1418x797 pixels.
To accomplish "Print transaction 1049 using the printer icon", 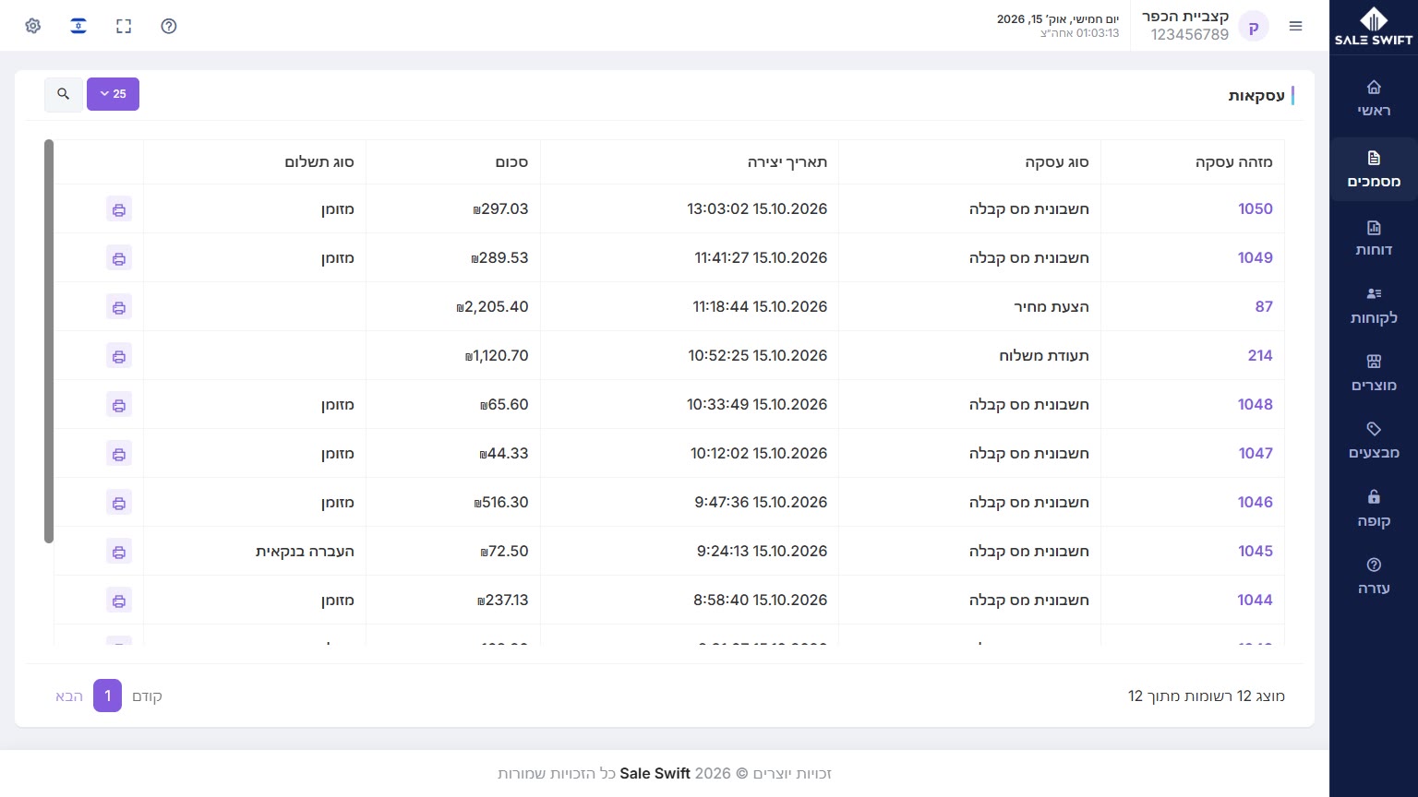I will (119, 257).
